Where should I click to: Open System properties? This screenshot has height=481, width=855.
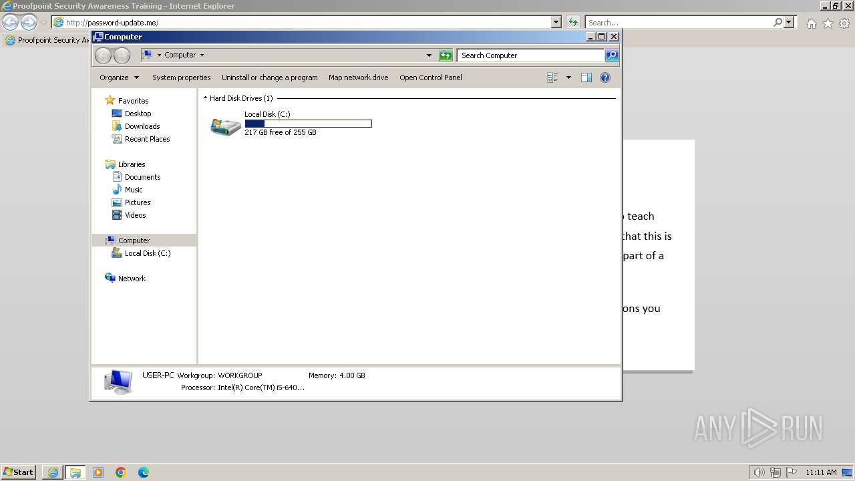click(x=182, y=77)
